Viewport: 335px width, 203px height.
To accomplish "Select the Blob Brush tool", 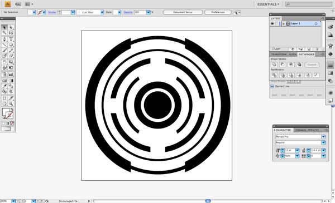I will pos(4,56).
